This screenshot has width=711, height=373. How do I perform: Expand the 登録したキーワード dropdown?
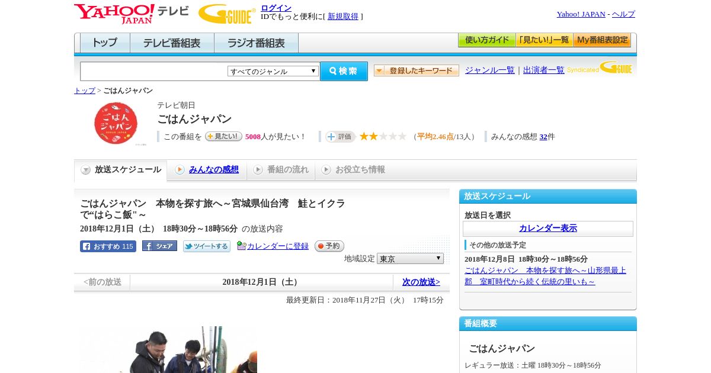416,70
